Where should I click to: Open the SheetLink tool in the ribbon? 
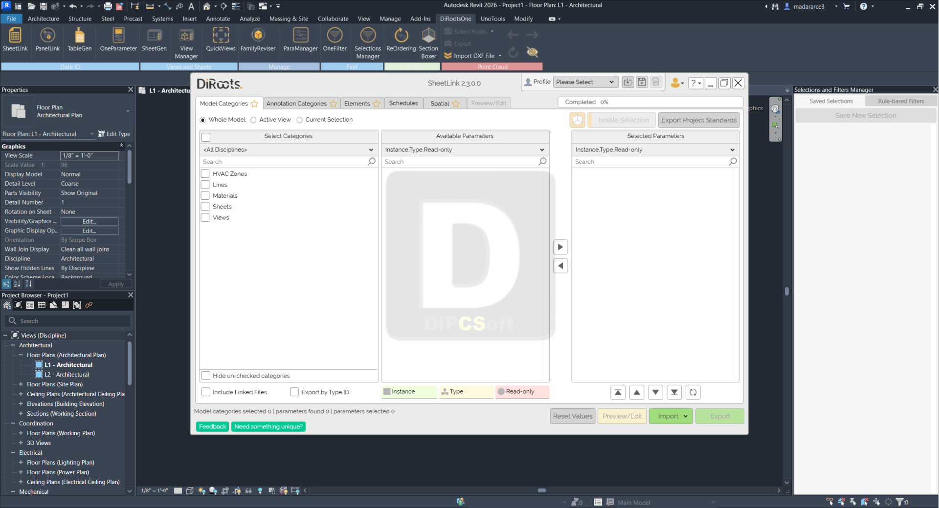pyautogui.click(x=15, y=39)
